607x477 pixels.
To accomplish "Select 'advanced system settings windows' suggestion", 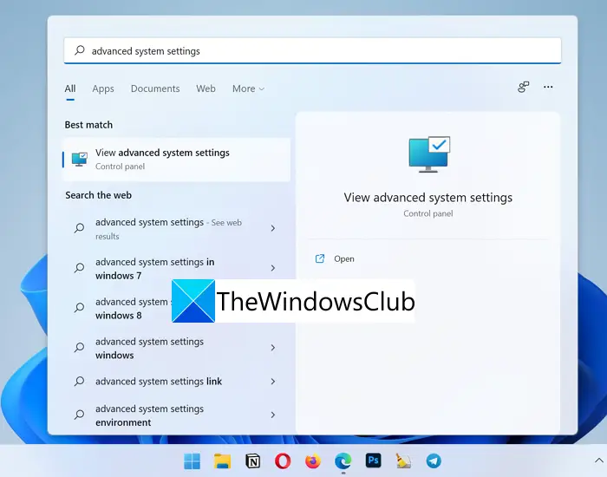I will (x=177, y=348).
